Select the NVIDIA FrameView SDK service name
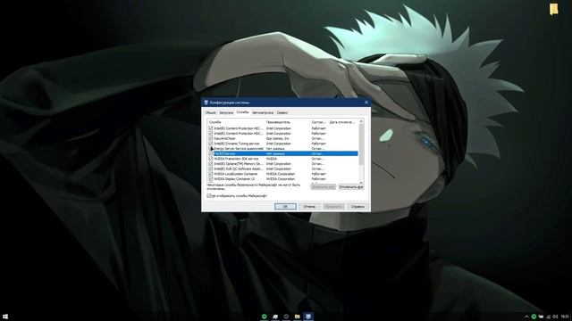Viewport: 572px width, 321px height. [x=236, y=159]
